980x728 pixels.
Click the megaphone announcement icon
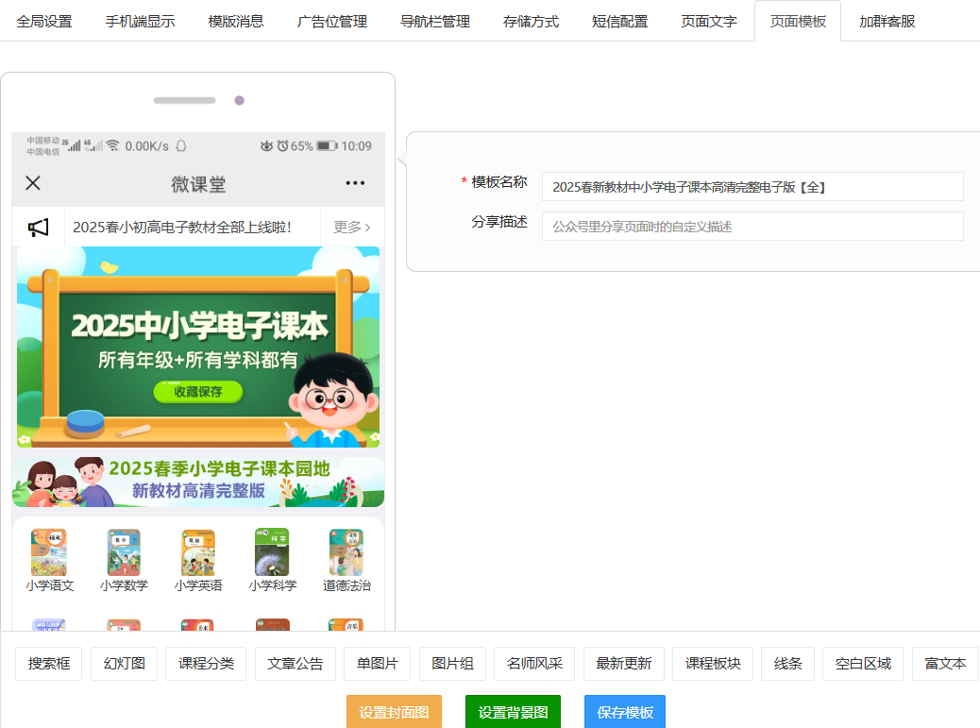38,228
